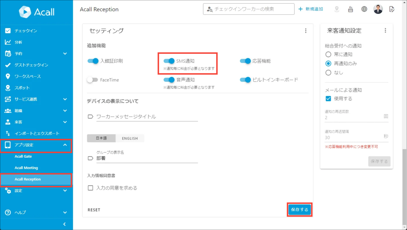
Task: Click the label icon beside ワーカーメッセージタイトル
Action: (90, 116)
